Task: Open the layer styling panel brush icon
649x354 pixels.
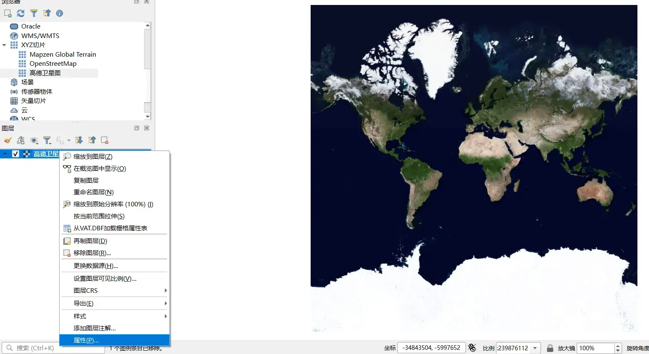Action: 7,141
